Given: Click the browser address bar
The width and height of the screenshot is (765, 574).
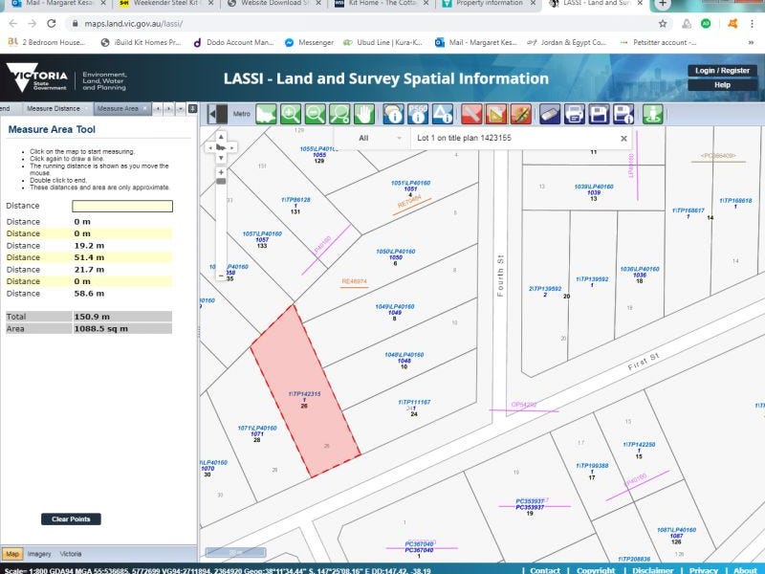Looking at the screenshot, I should pos(361,23).
